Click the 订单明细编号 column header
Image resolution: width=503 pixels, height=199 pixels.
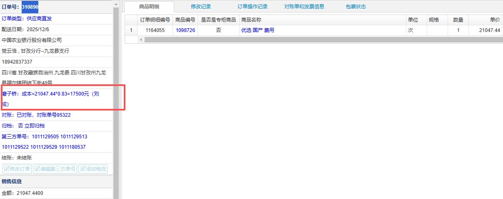point(155,20)
